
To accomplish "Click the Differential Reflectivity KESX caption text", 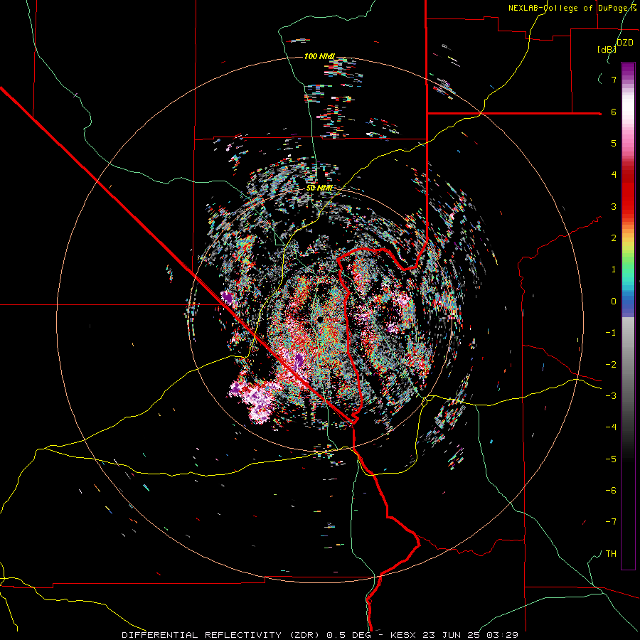I will click(320, 635).
